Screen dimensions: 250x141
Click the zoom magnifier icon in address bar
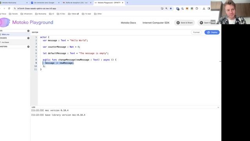tap(166, 9)
